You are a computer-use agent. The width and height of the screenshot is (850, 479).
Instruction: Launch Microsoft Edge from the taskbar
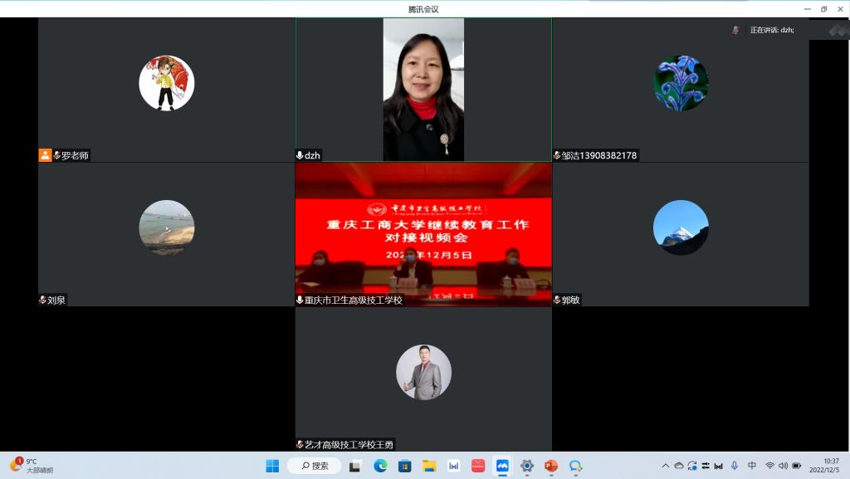pyautogui.click(x=380, y=466)
